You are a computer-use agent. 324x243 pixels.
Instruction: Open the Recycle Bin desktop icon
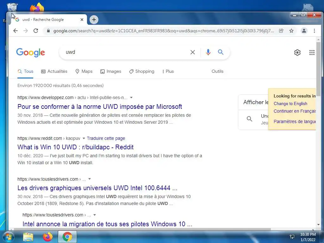(x=12, y=7)
